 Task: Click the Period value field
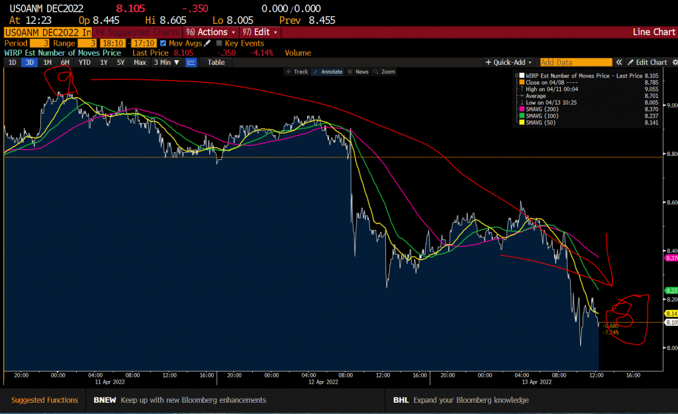(39, 43)
